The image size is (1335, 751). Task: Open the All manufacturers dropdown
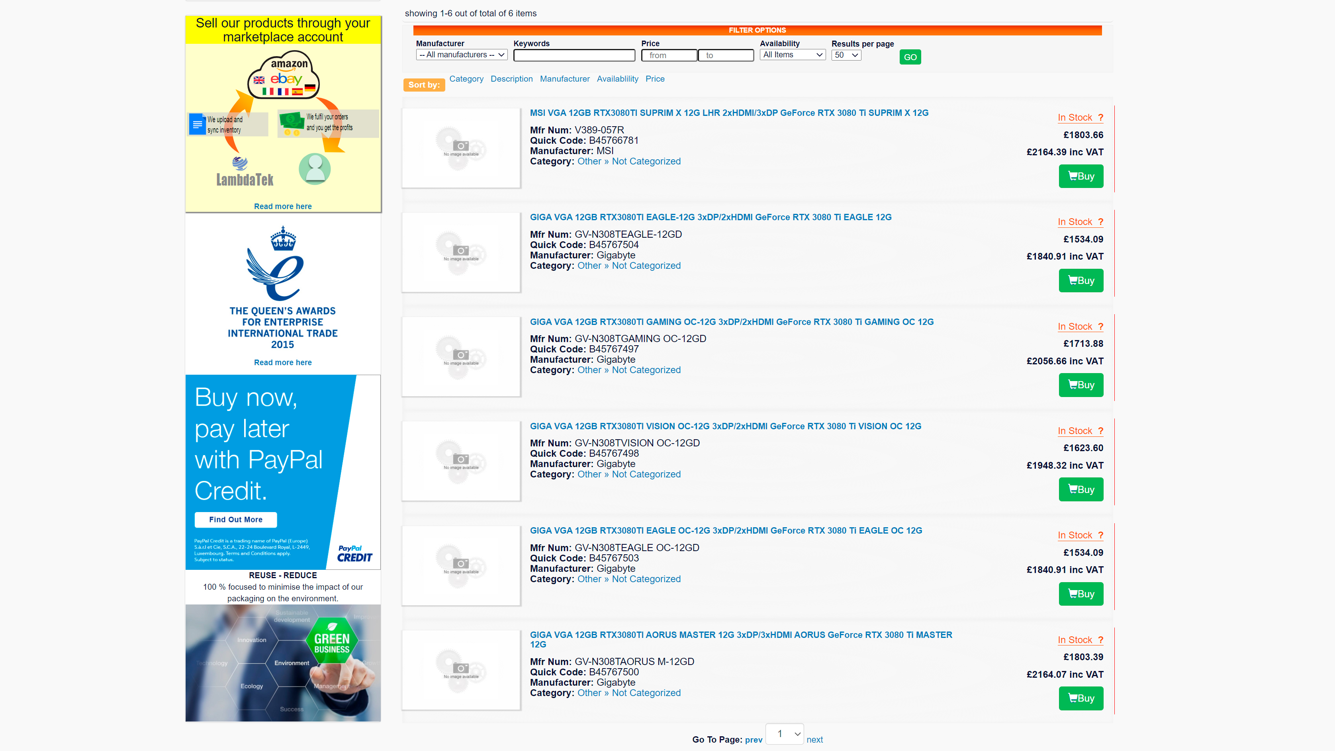pyautogui.click(x=461, y=55)
